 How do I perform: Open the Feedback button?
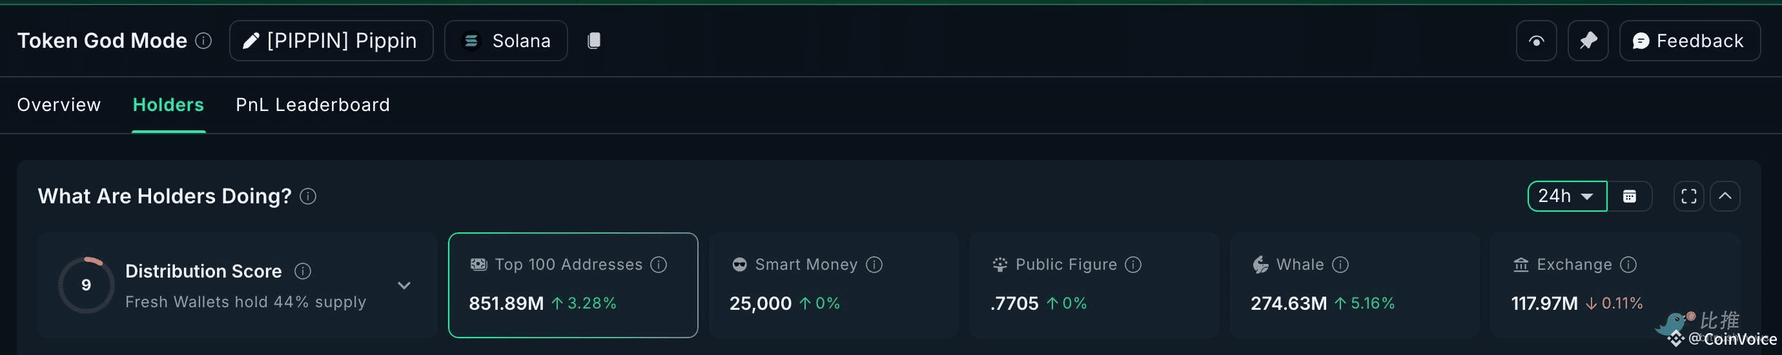point(1689,41)
